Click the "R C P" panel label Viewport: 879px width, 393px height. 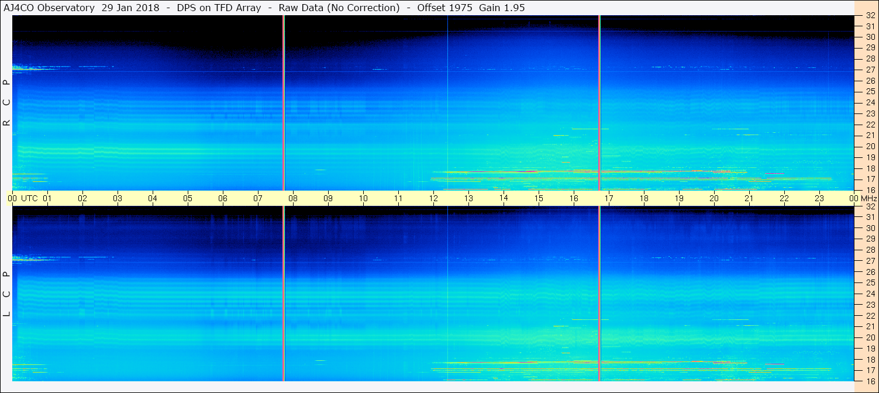click(6, 103)
